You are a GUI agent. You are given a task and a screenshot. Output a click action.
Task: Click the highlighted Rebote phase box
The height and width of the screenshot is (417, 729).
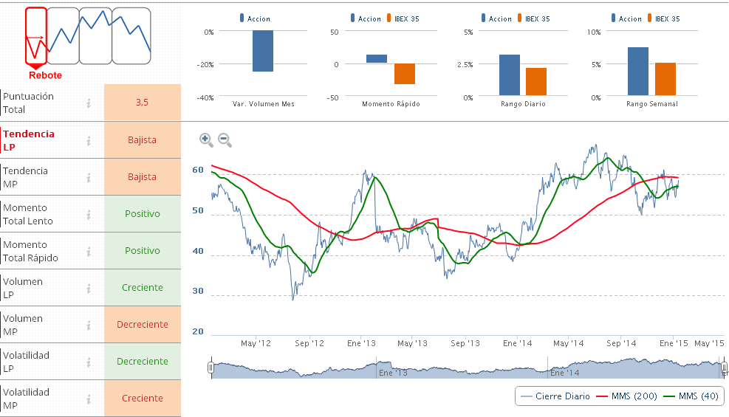(35, 35)
